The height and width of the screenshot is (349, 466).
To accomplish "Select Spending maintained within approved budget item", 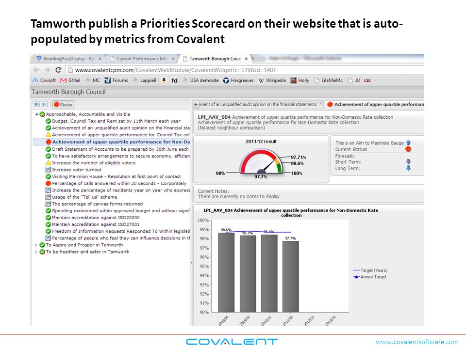I will coord(117,211).
